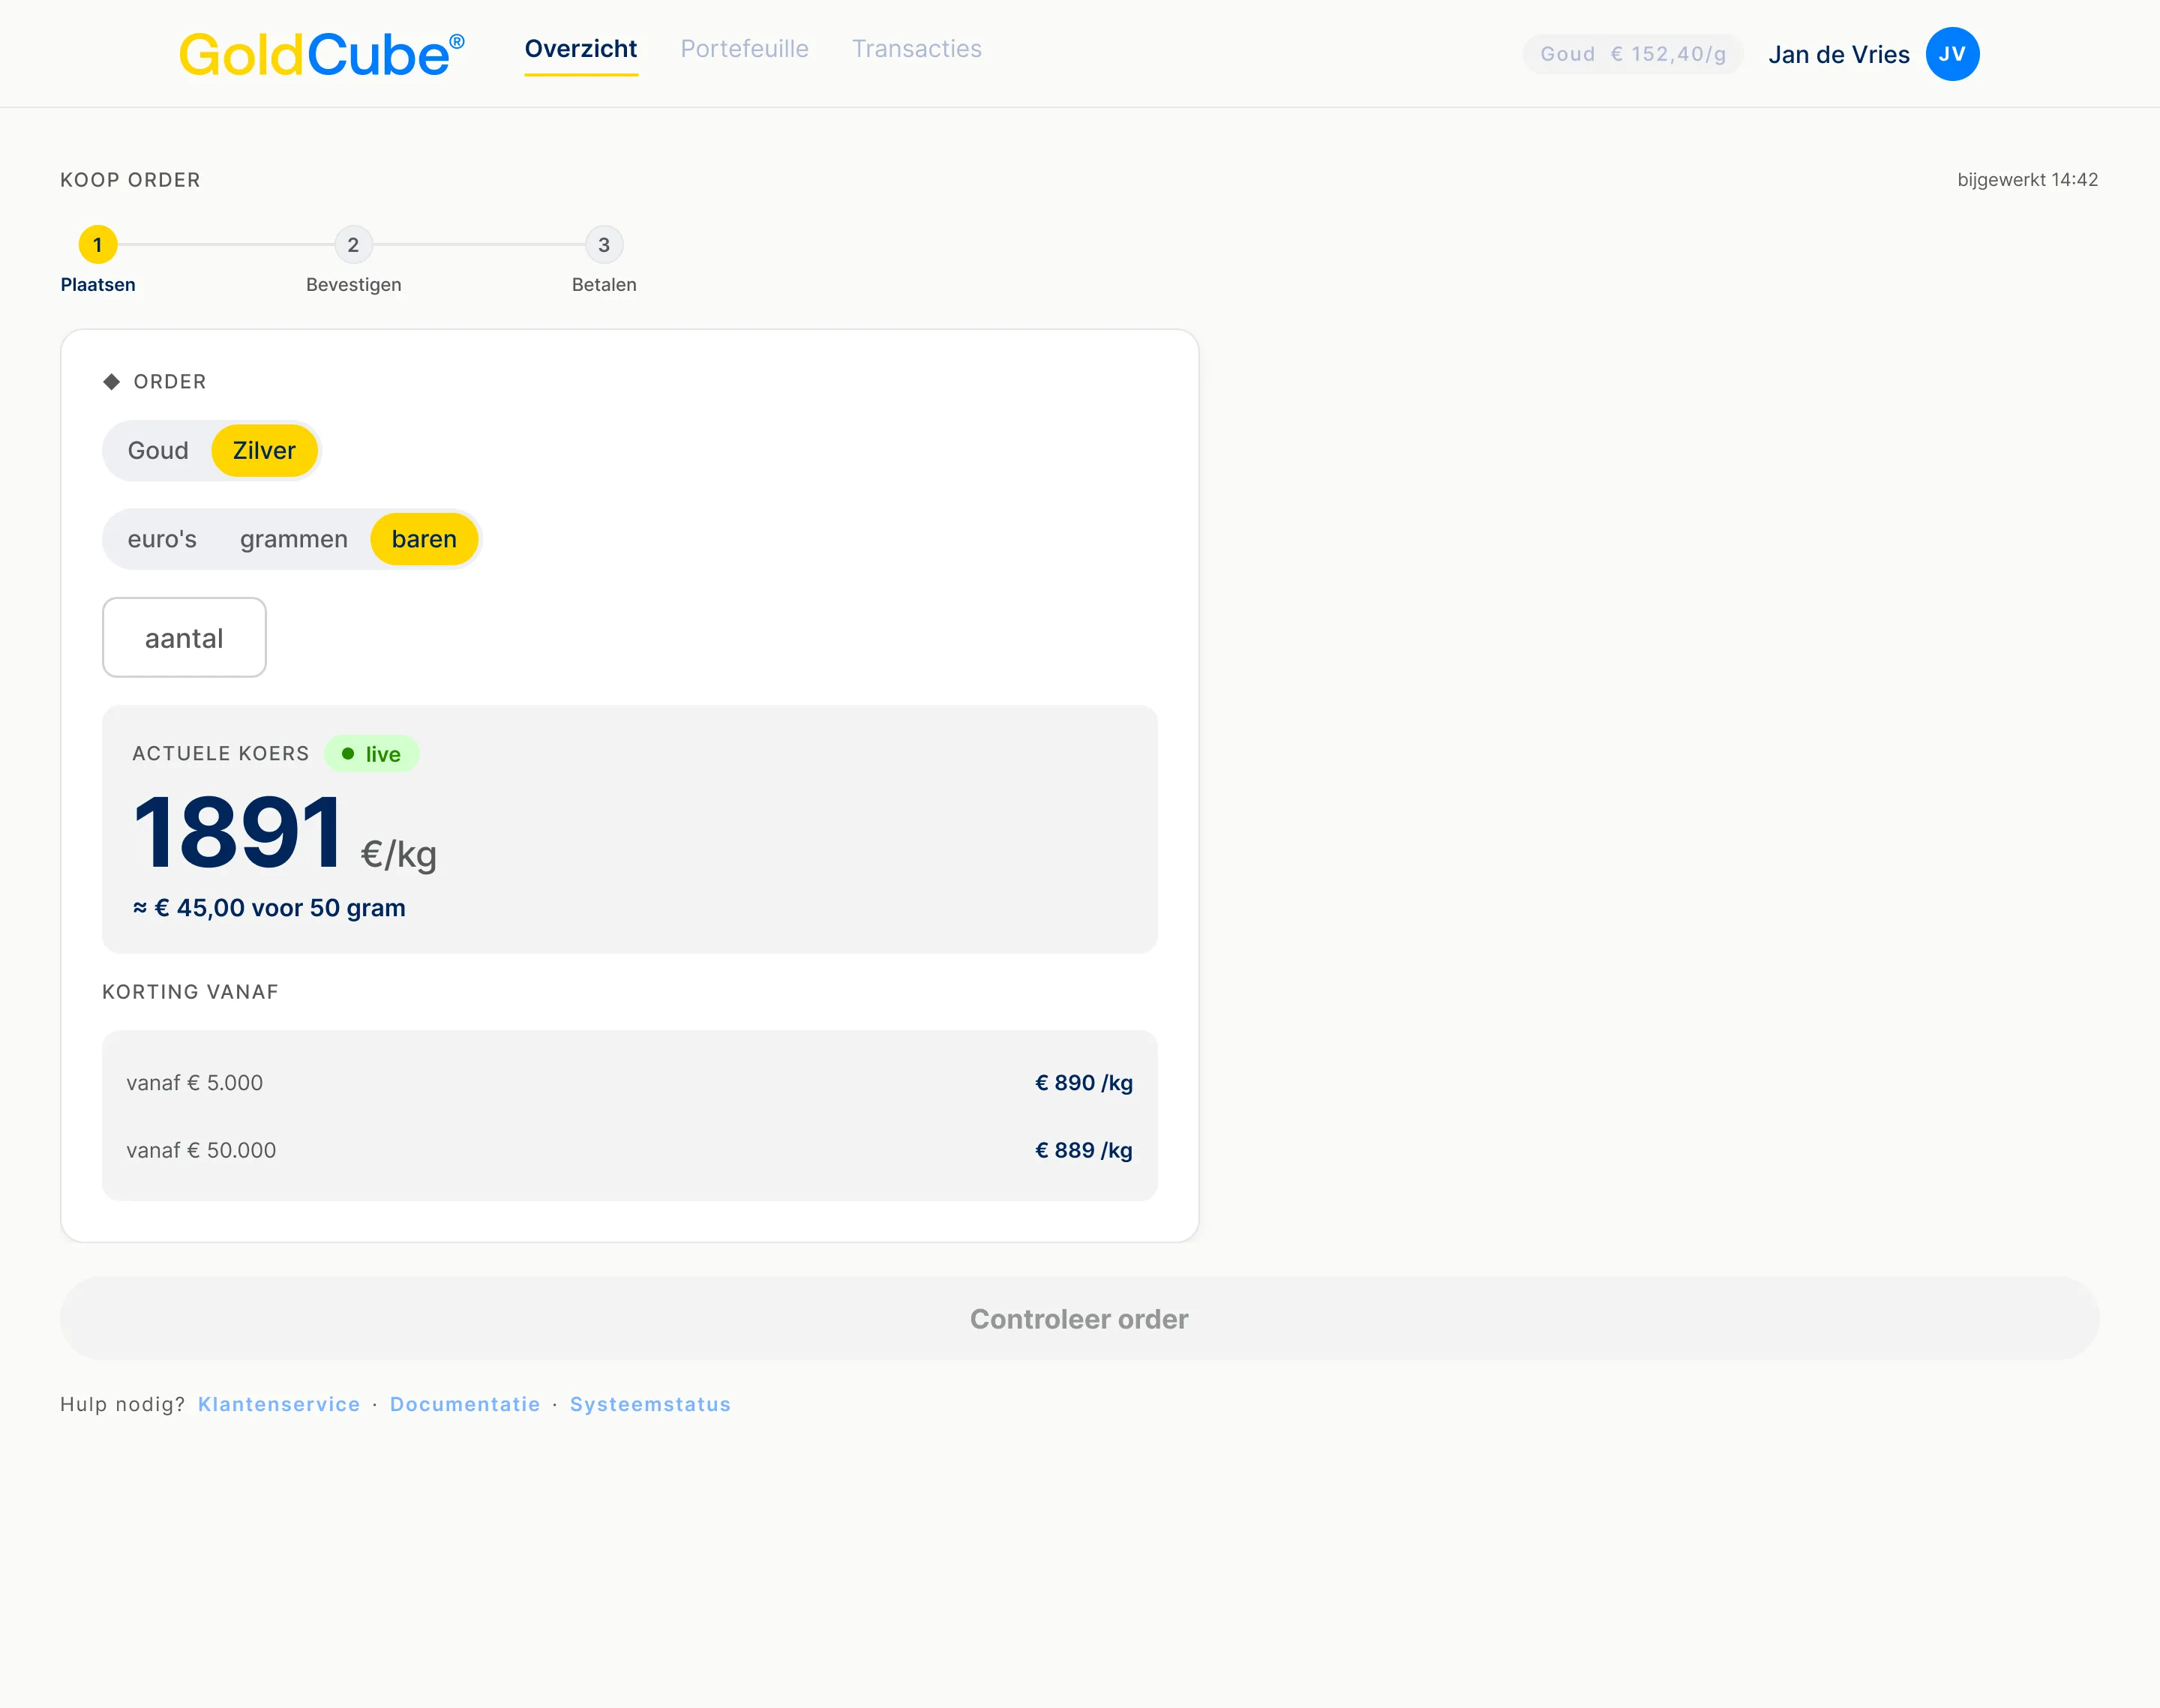
Task: Click the Goud price chip in header
Action: [x=1633, y=54]
